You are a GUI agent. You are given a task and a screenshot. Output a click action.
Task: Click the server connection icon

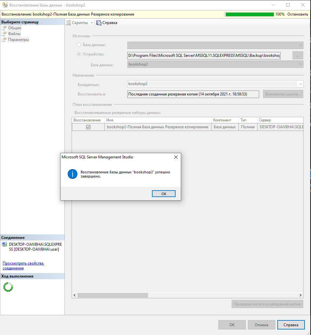(x=4, y=244)
